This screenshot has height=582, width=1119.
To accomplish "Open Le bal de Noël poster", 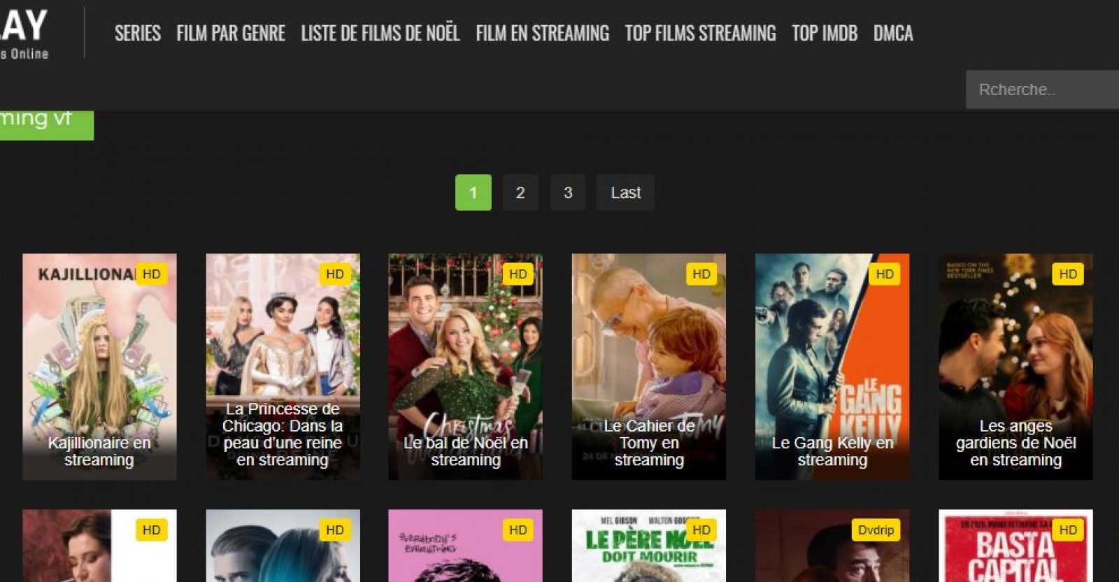I will click(465, 366).
